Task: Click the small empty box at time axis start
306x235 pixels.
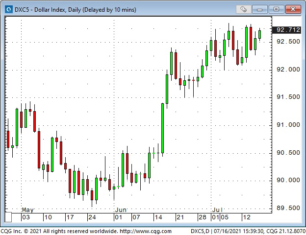Action: point(8,217)
